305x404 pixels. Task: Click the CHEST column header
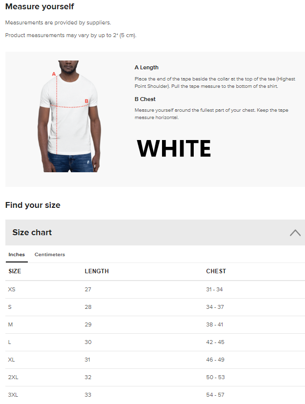click(216, 271)
